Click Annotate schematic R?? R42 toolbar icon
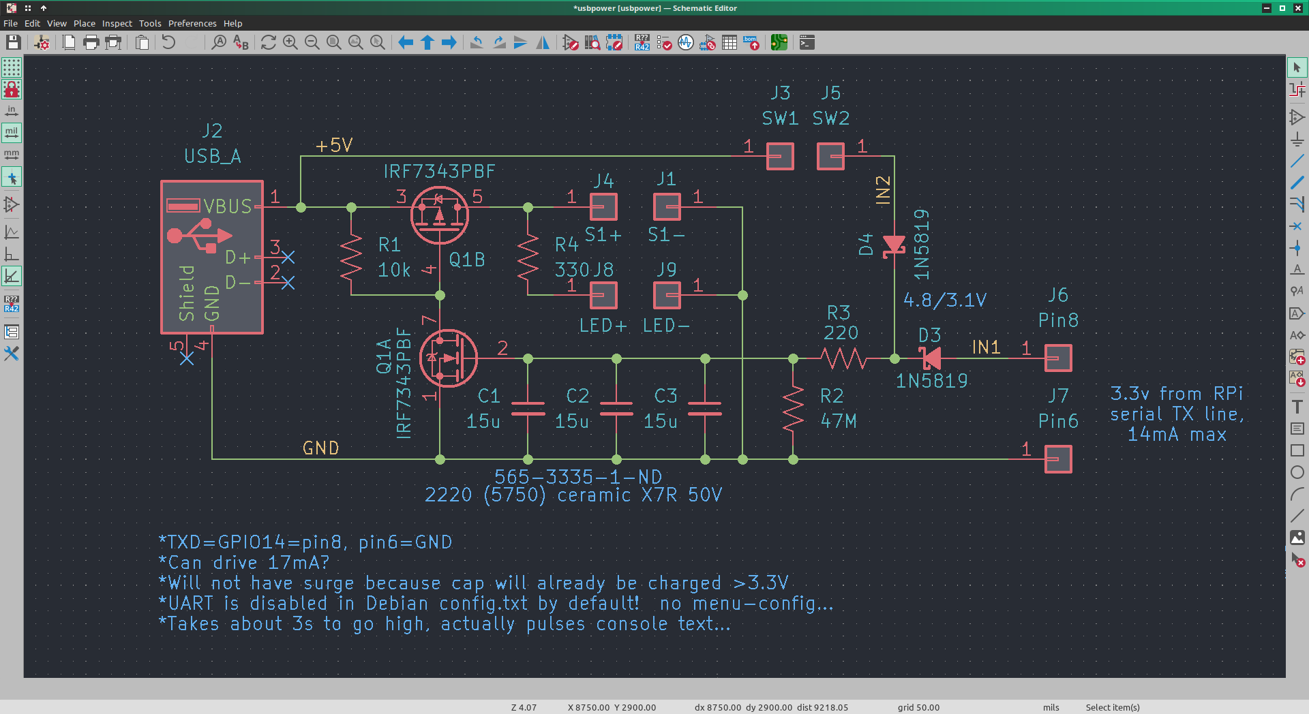This screenshot has width=1309, height=714. point(642,42)
